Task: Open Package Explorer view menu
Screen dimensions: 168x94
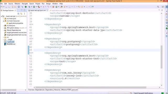Action: click(x=24, y=14)
